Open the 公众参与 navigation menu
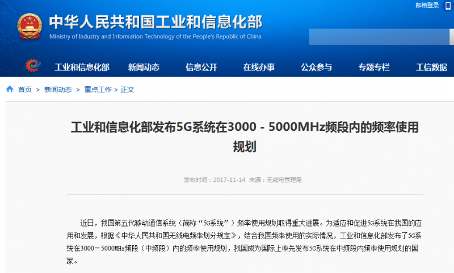454x273 pixels. (317, 67)
